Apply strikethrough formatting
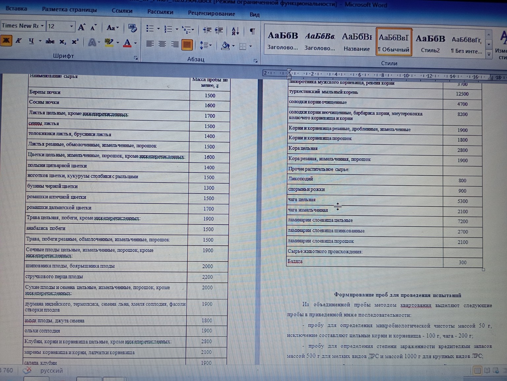 tap(50, 42)
